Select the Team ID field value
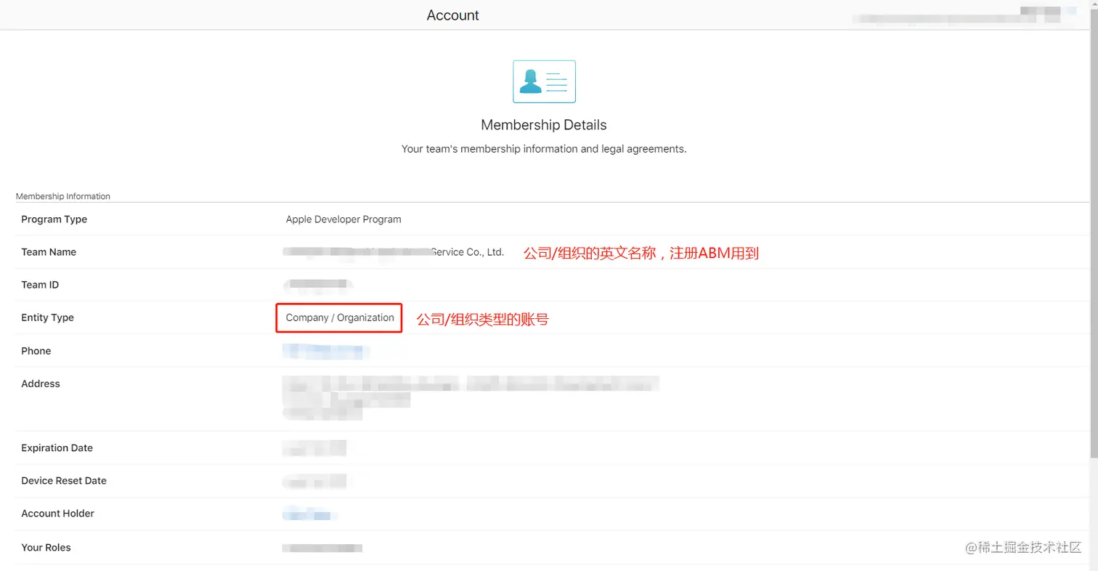This screenshot has height=571, width=1098. tap(317, 284)
